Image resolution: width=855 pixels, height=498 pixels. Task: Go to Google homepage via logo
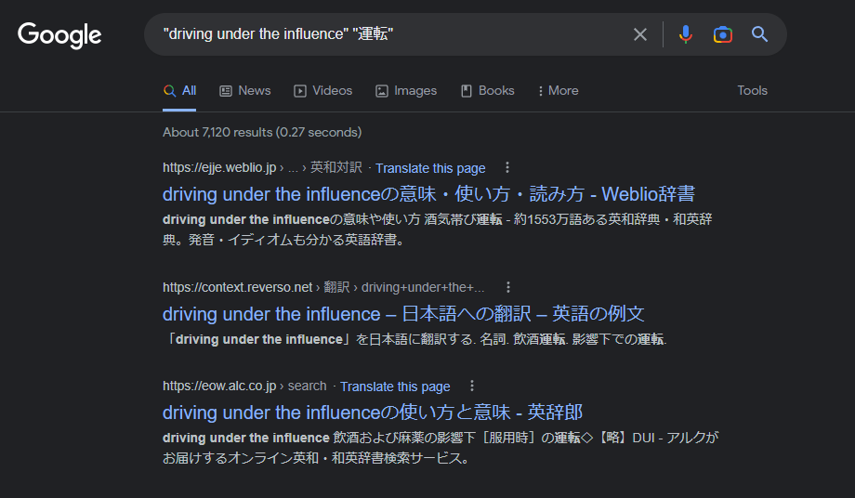[x=59, y=35]
